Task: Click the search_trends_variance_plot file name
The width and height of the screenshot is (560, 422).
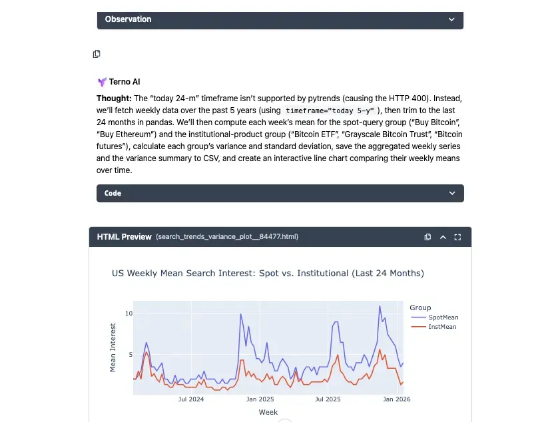Action: 226,237
